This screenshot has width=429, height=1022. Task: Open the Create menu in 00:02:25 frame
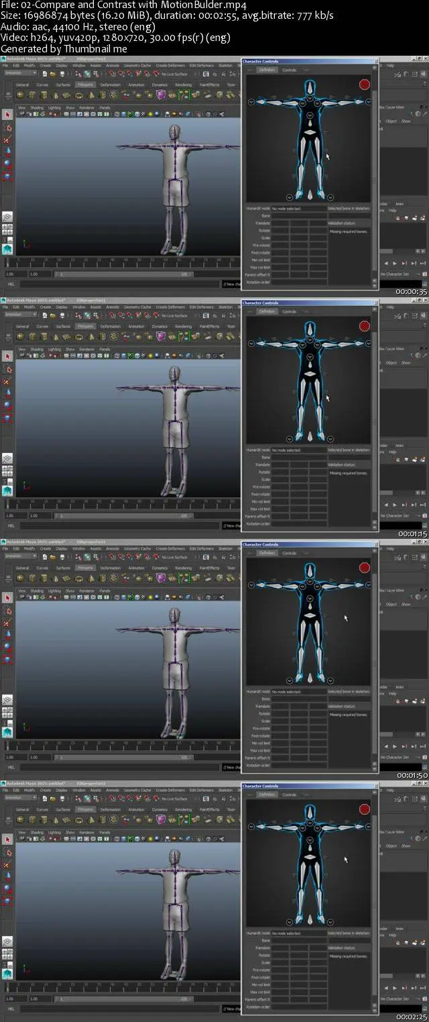click(x=46, y=790)
